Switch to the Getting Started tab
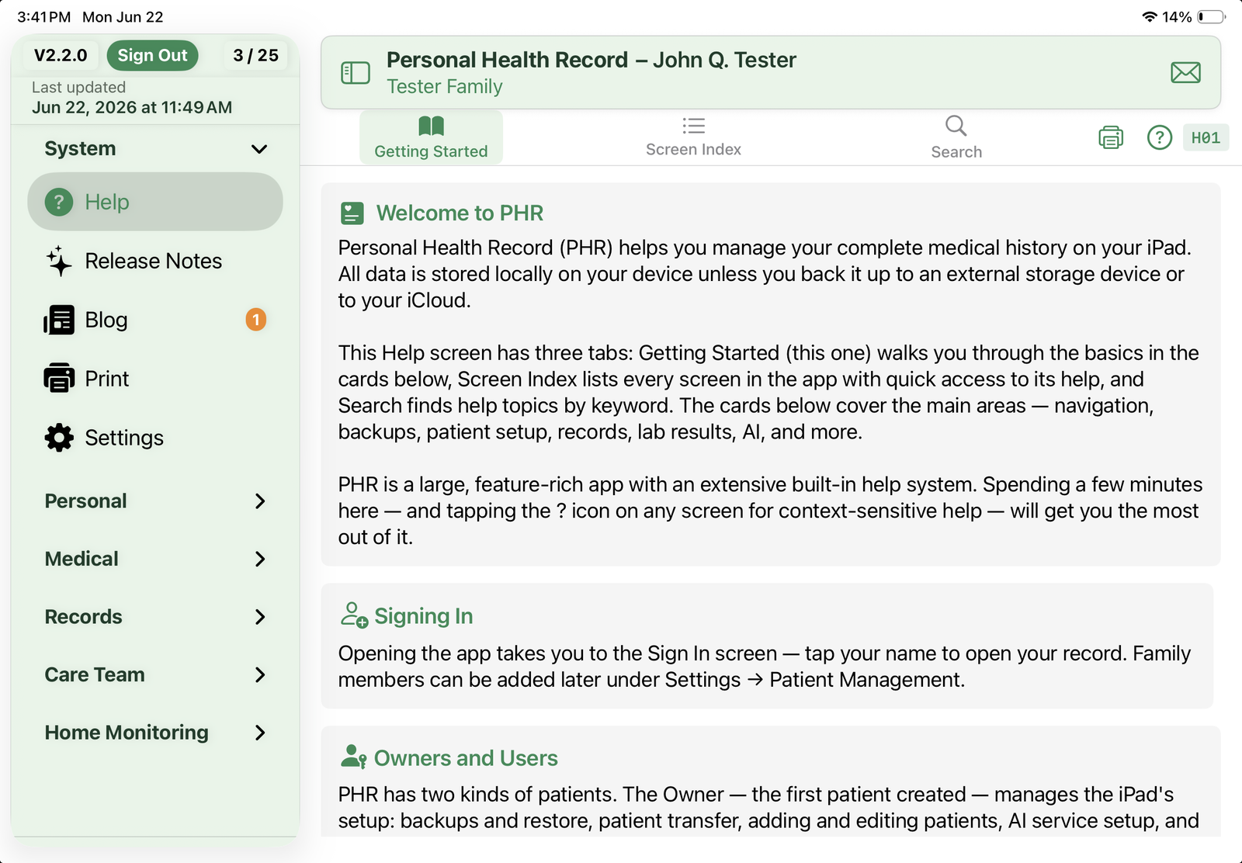Image resolution: width=1242 pixels, height=863 pixels. (431, 137)
